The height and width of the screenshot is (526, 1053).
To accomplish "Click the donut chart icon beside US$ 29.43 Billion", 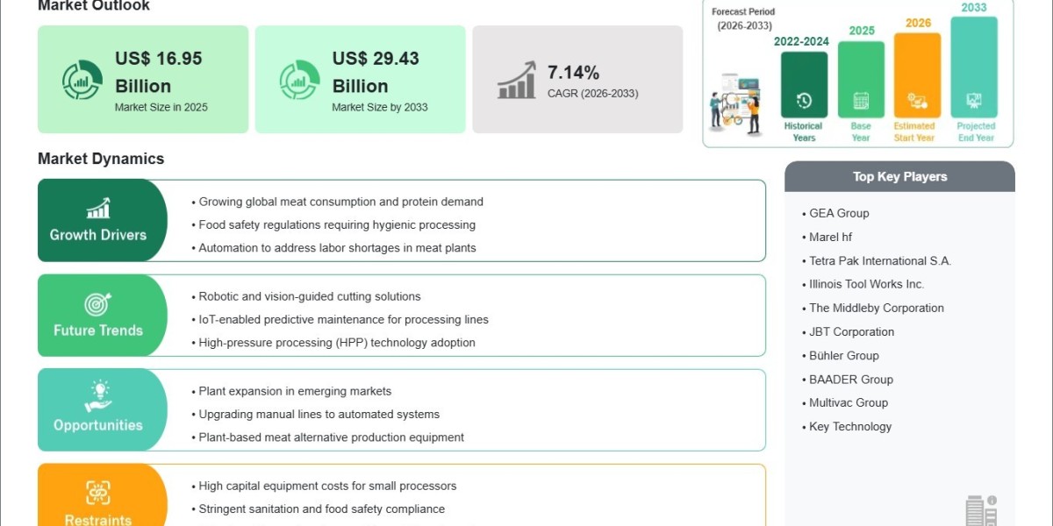I will (x=299, y=80).
